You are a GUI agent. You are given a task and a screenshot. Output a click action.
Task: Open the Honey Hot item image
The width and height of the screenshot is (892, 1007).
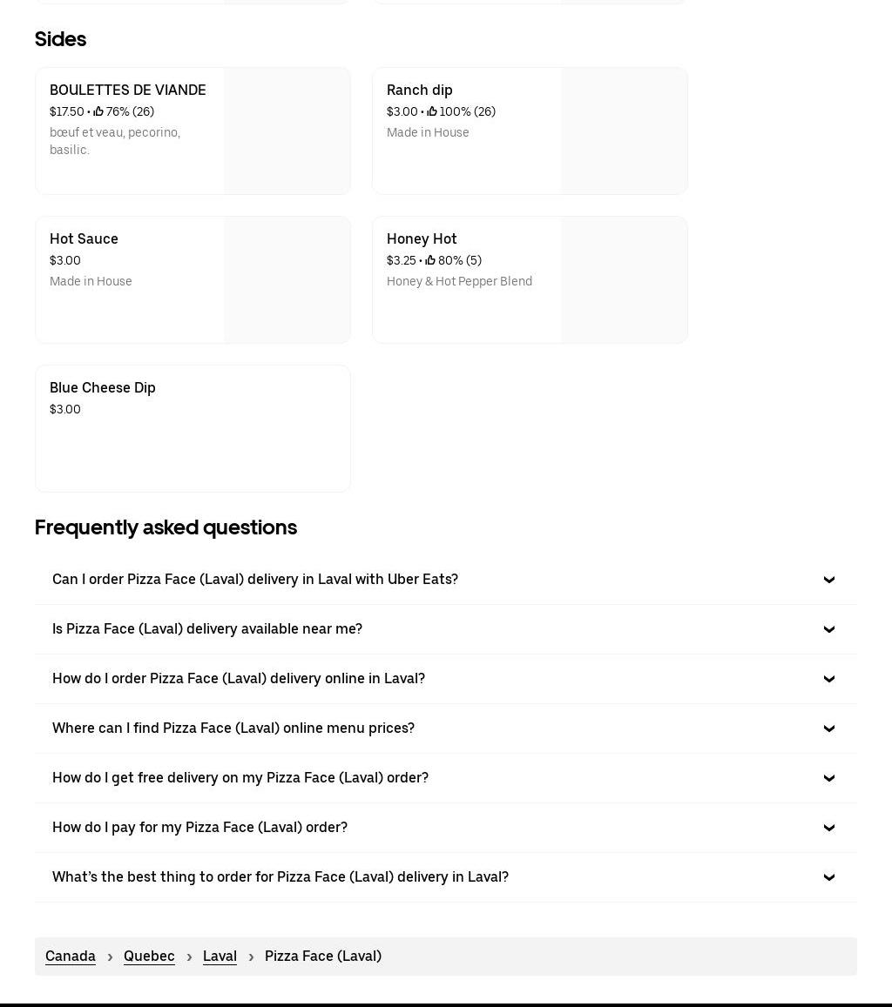624,280
